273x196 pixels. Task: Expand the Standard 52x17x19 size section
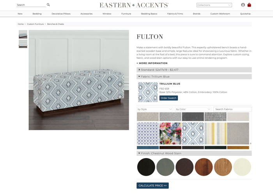[194, 70]
